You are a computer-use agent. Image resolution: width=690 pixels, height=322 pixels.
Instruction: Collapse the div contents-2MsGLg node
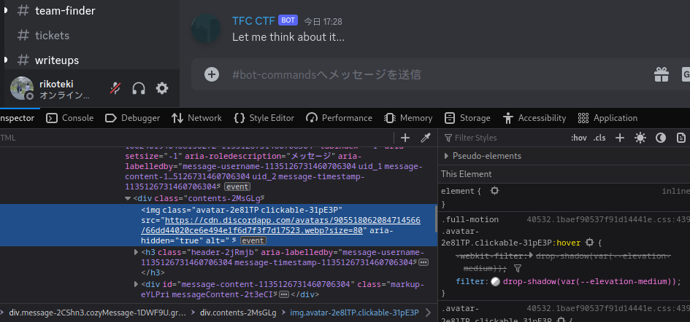point(128,198)
